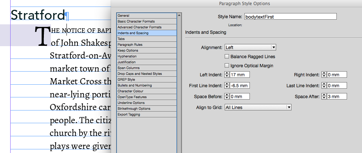Enable Ignore Optical Margin checkbox
The height and width of the screenshot is (153, 362).
227,65
